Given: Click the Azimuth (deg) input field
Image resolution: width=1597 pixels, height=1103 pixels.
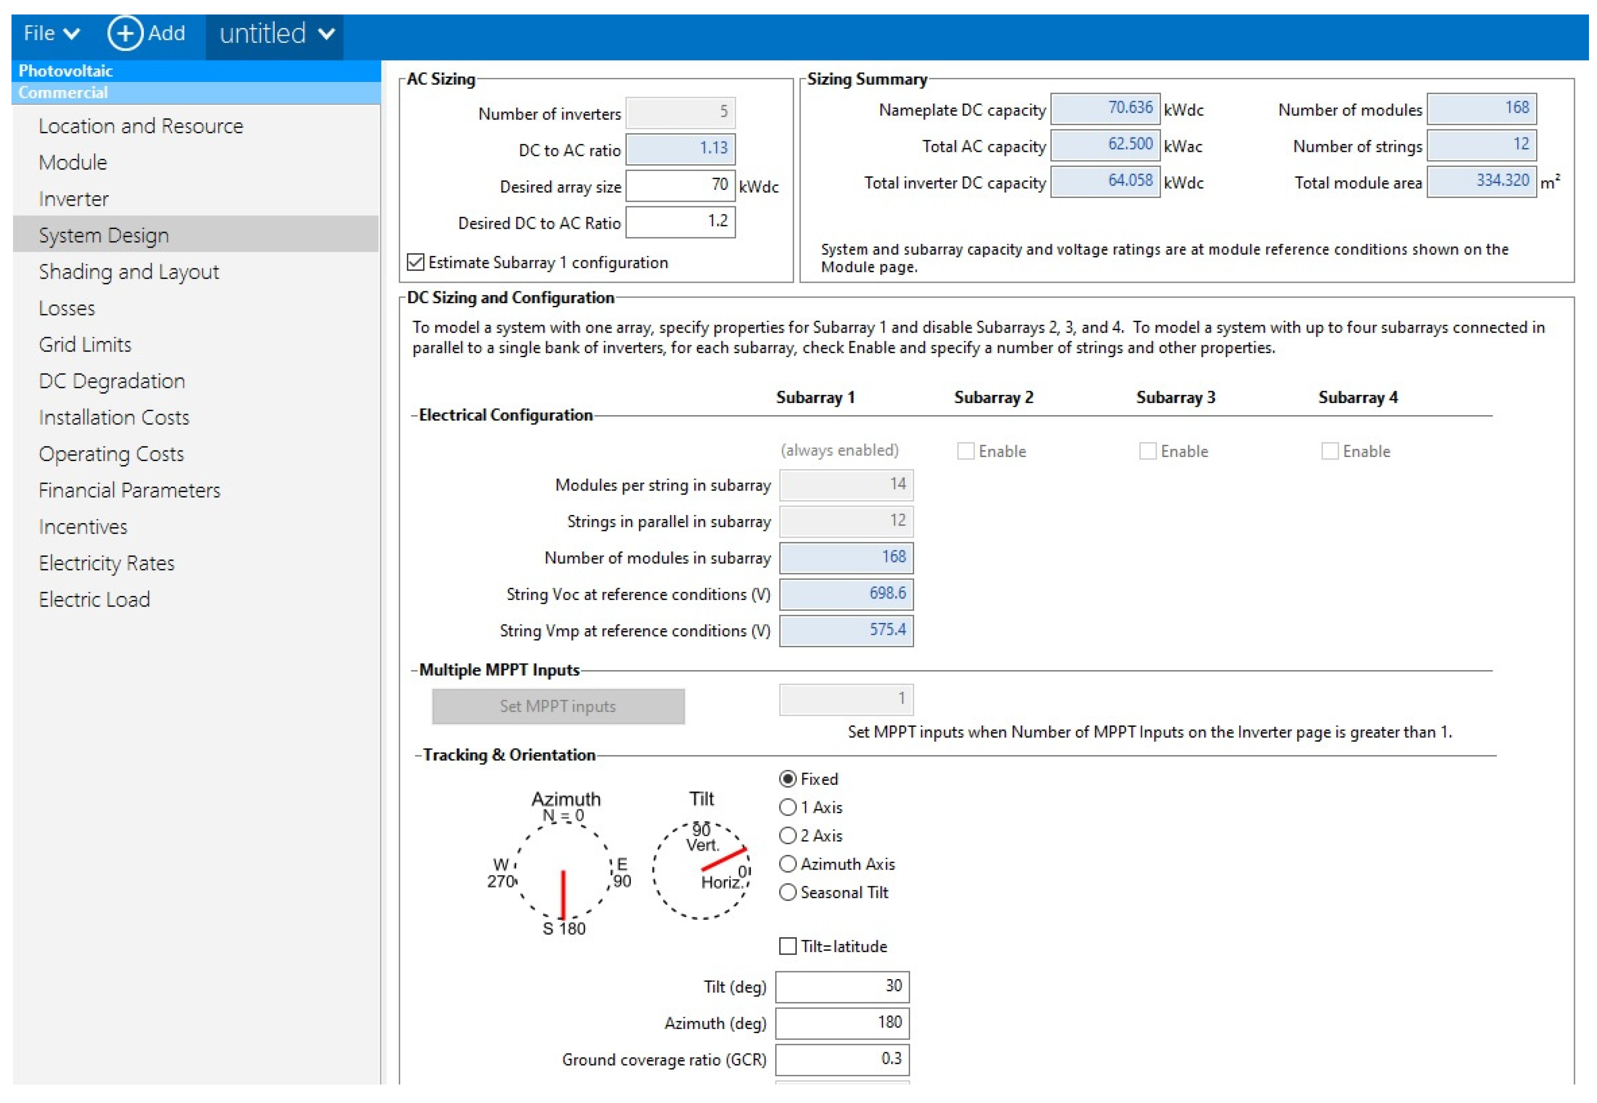Looking at the screenshot, I should pyautogui.click(x=842, y=1024).
